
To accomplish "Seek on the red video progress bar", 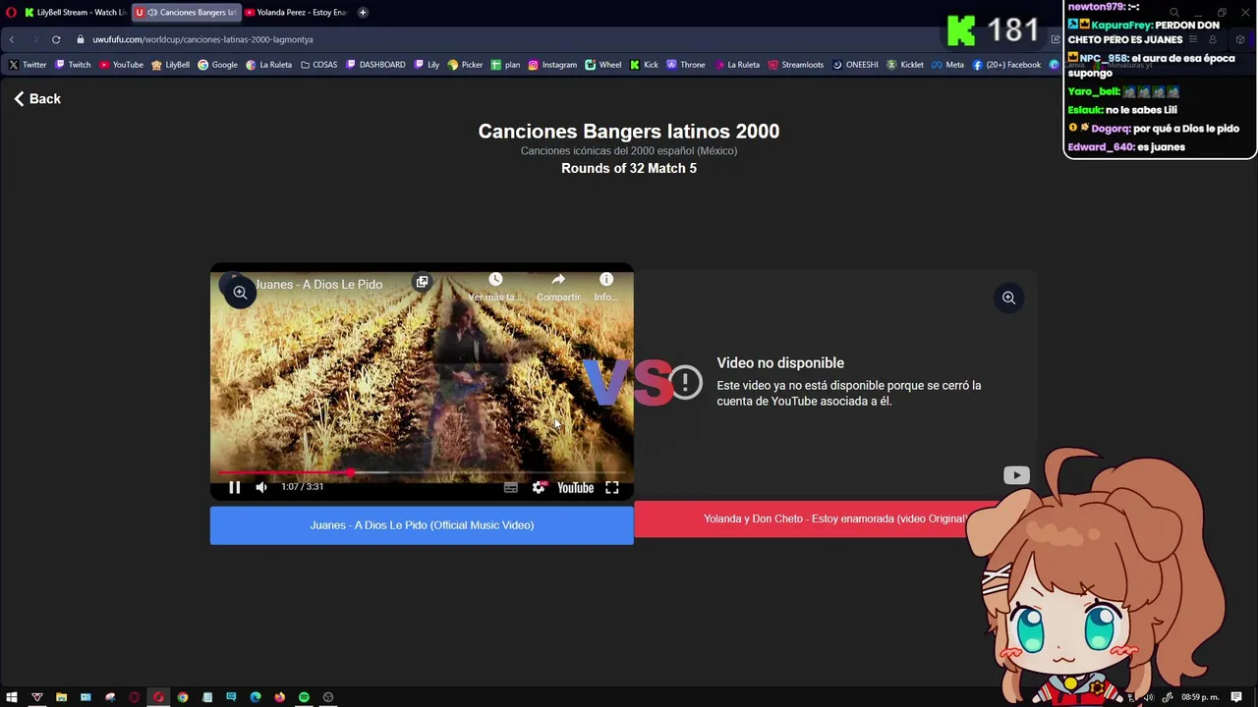I will pos(422,473).
